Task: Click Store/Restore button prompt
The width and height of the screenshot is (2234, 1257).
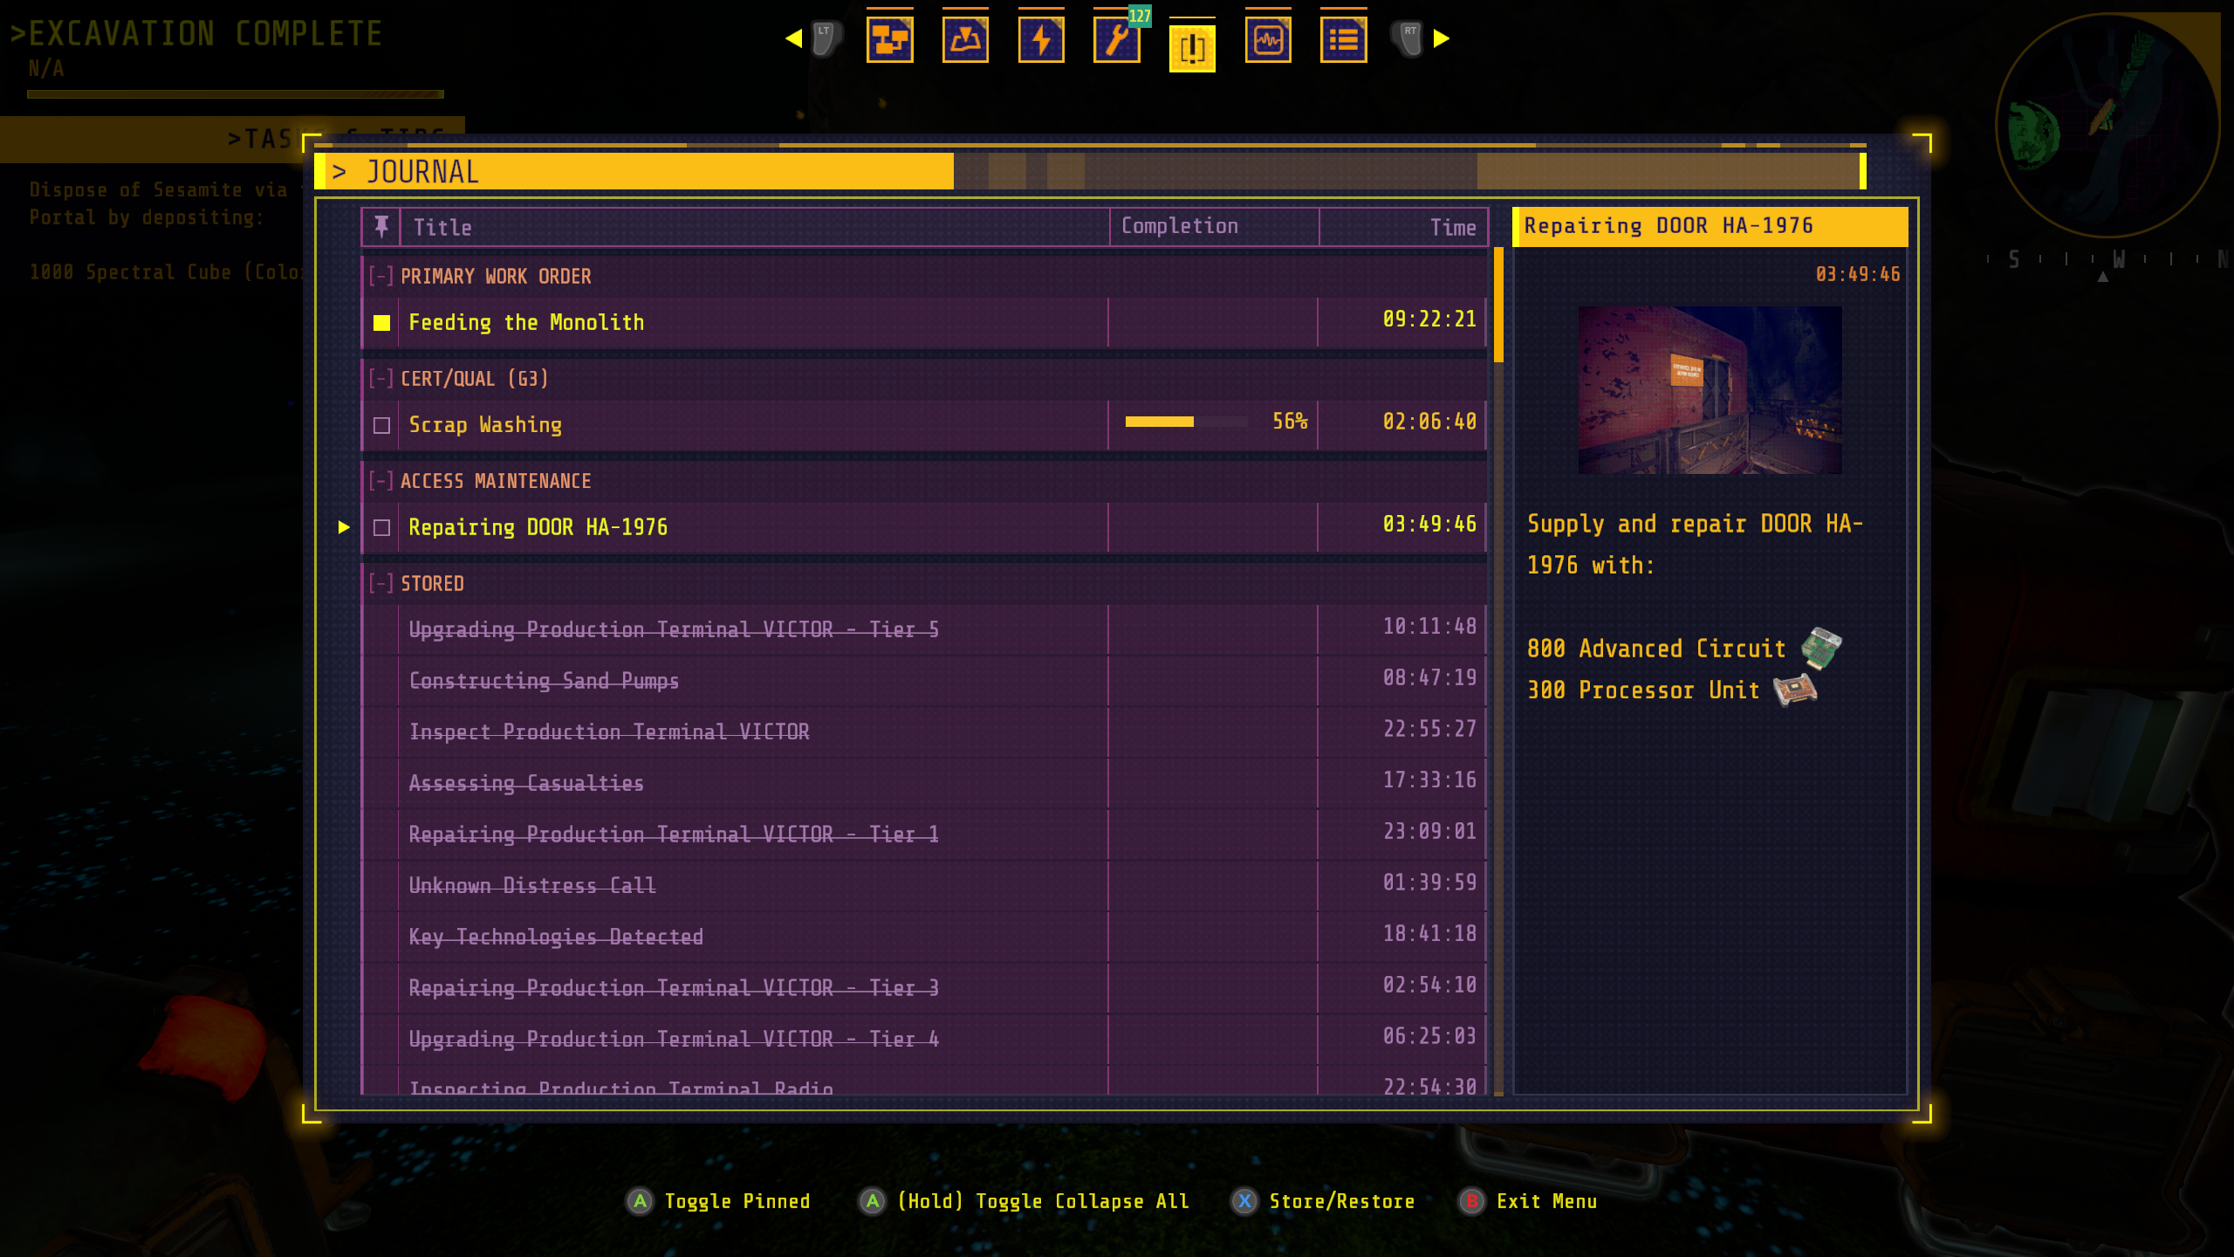Action: coord(1323,1201)
